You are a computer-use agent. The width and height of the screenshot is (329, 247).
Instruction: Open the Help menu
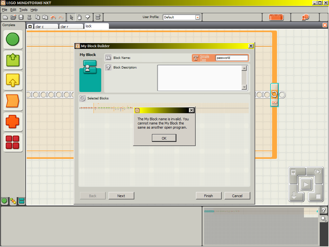click(34, 10)
